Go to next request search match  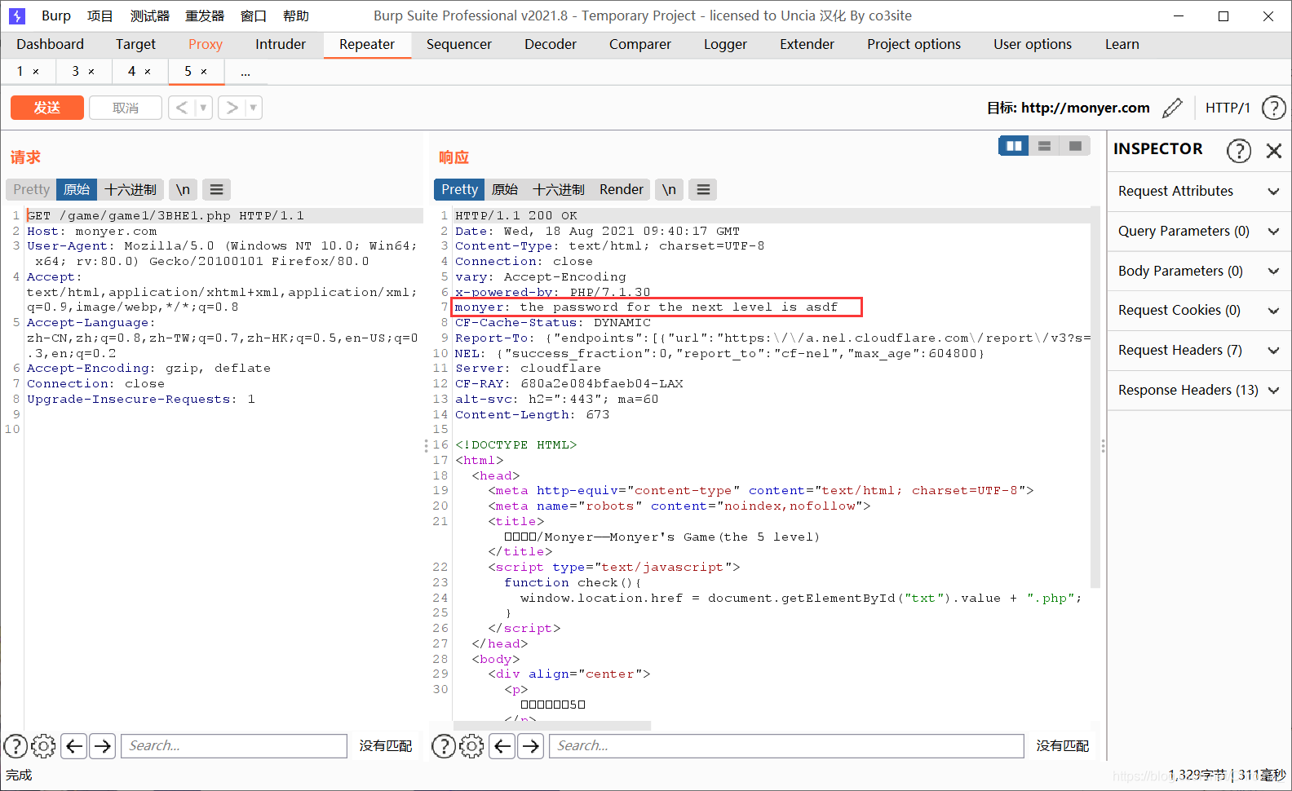point(102,745)
